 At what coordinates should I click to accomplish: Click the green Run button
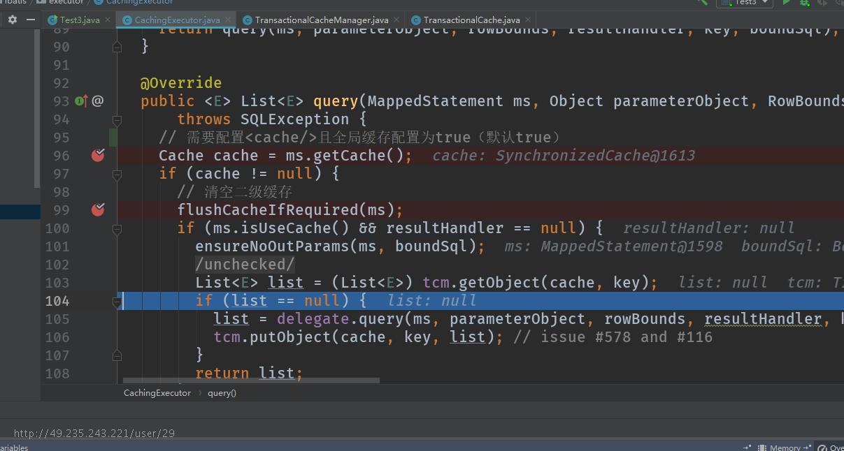click(787, 3)
